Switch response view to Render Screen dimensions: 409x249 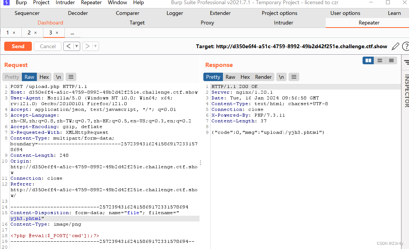click(264, 77)
